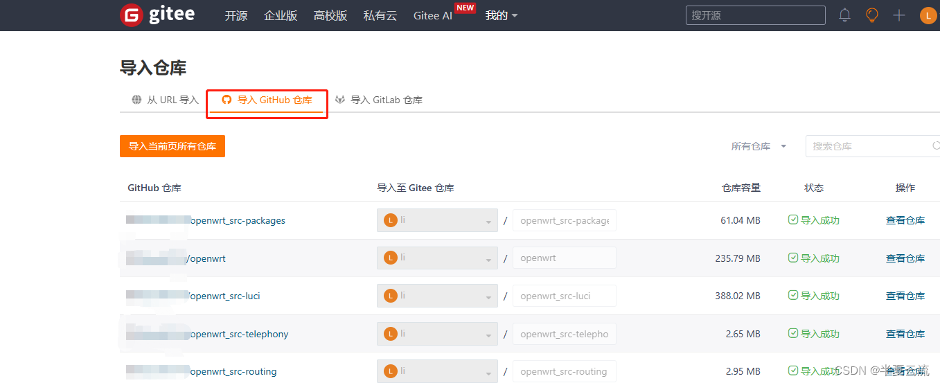Click 查看仓库 for openwrt_src-packages
940x383 pixels.
[905, 220]
